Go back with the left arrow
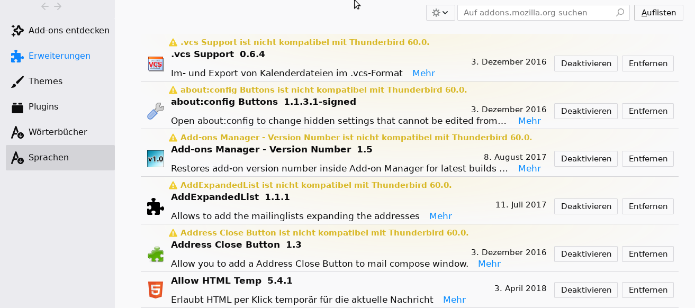Viewport: 695px width, 308px height. 45,6
